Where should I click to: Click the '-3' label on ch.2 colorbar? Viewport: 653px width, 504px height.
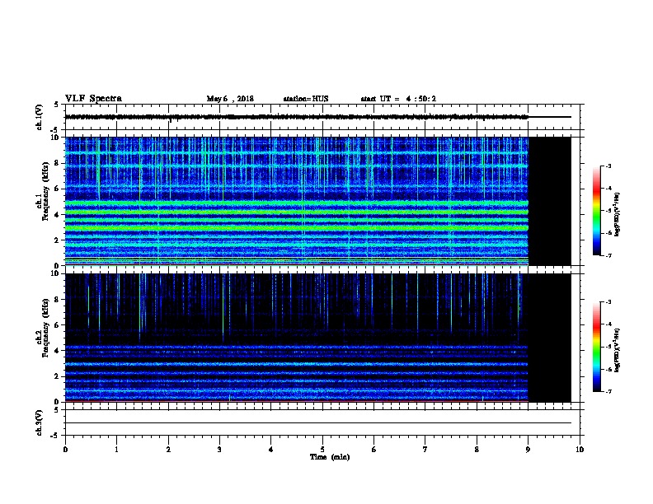tap(608, 302)
